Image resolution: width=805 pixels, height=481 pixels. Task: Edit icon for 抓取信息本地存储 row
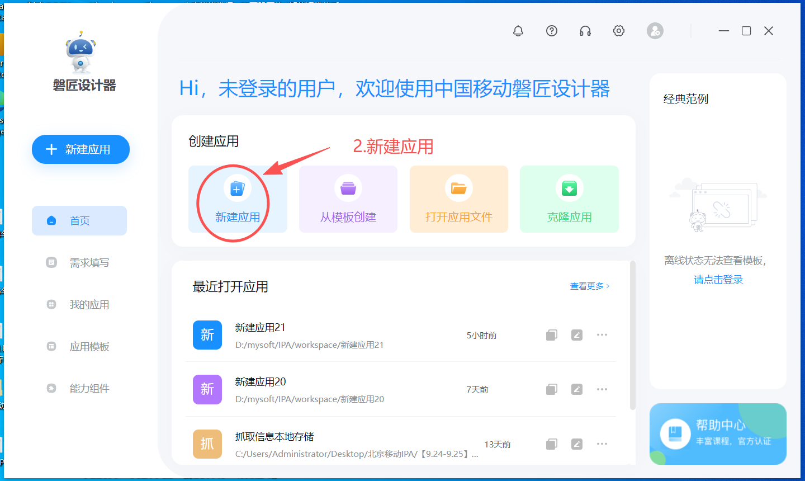(x=577, y=444)
